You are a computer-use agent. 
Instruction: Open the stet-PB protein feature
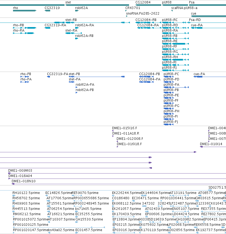(x=97, y=77)
